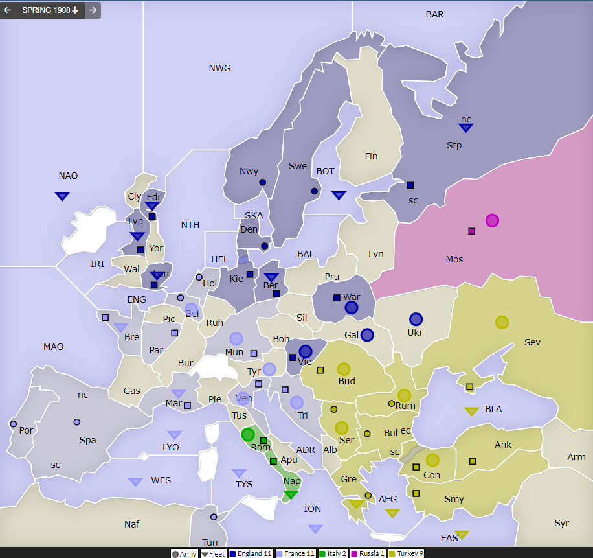Select the English army in Ukraine
593x558 pixels.
(416, 320)
